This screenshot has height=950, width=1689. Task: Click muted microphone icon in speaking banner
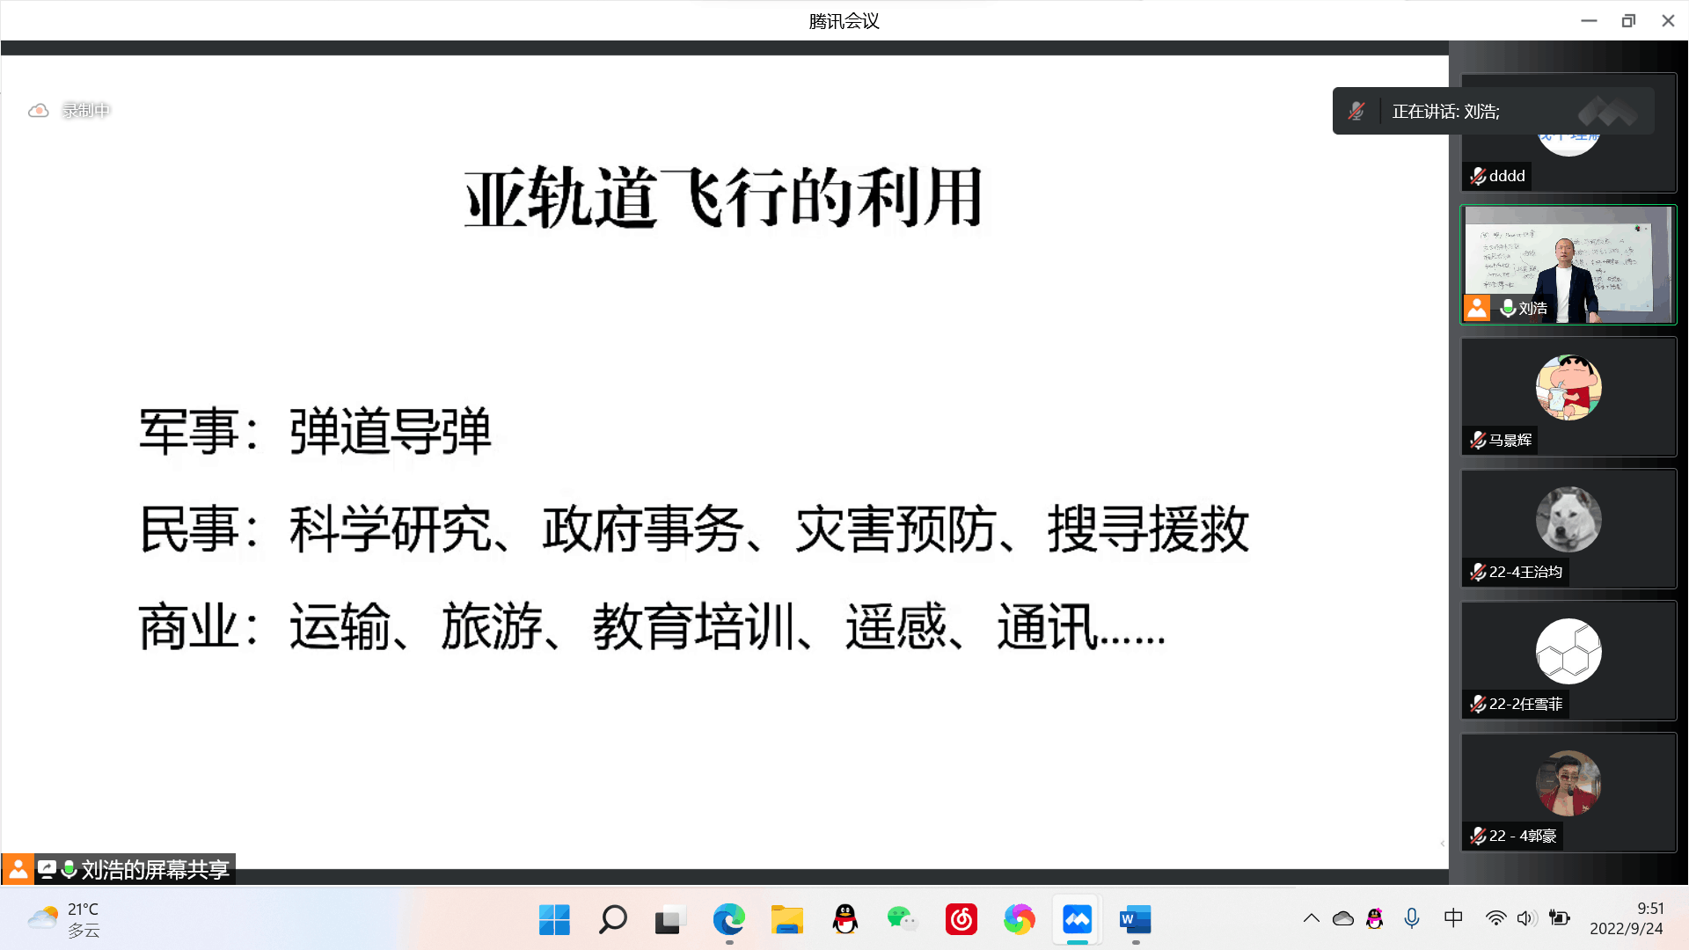[1356, 112]
